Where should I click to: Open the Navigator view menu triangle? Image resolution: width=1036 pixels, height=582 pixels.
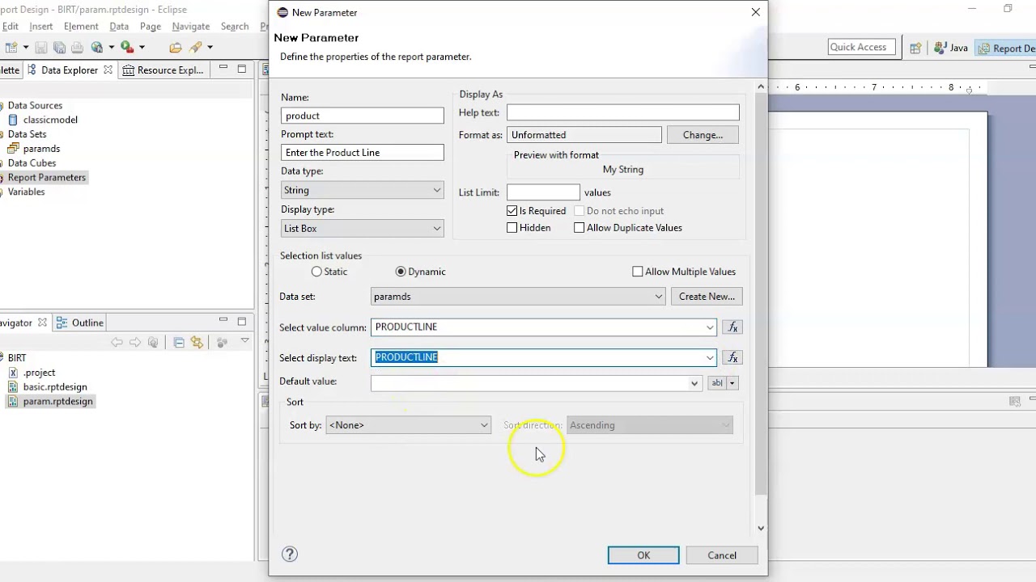tap(244, 342)
